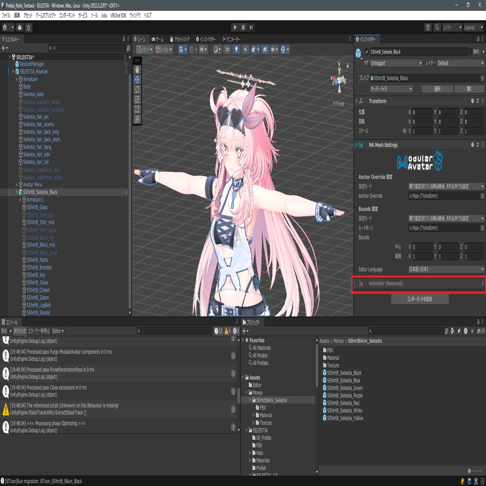Toggle scene visibility of hidden objects
Screen dimensions: 486x486
265,49
